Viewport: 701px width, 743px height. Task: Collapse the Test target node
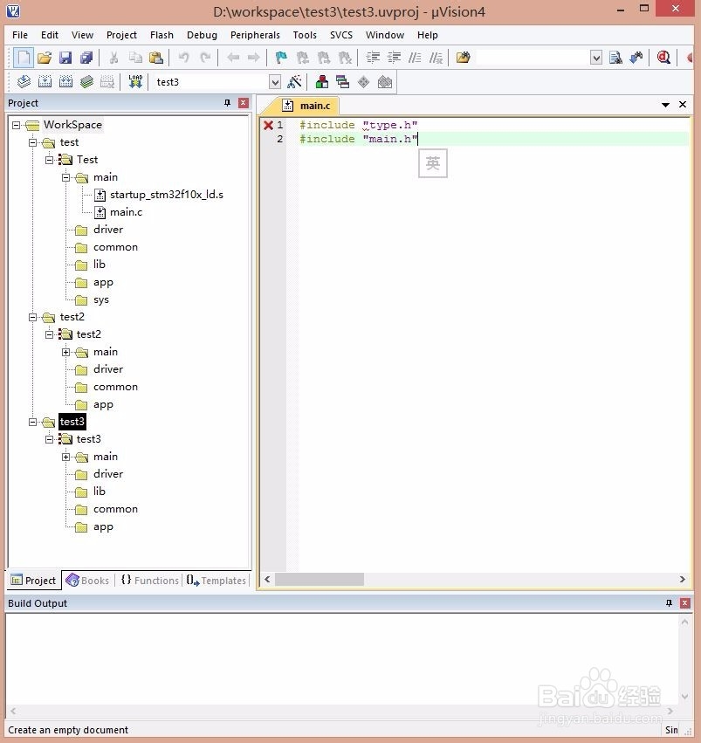click(x=49, y=160)
